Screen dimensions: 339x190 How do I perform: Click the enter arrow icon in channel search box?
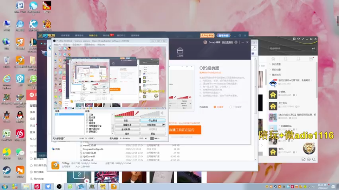(x=313, y=49)
